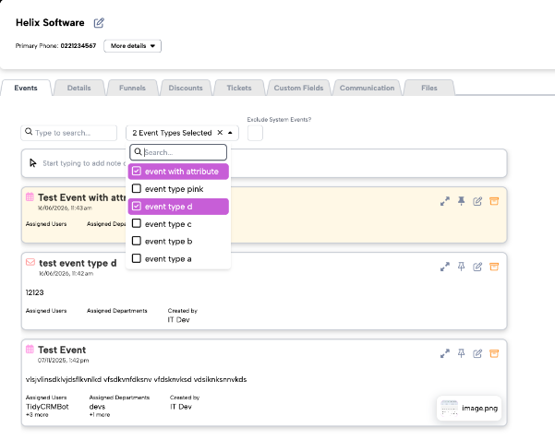The image size is (555, 440).
Task: Edit the Test Event with attribute card
Action: click(477, 201)
